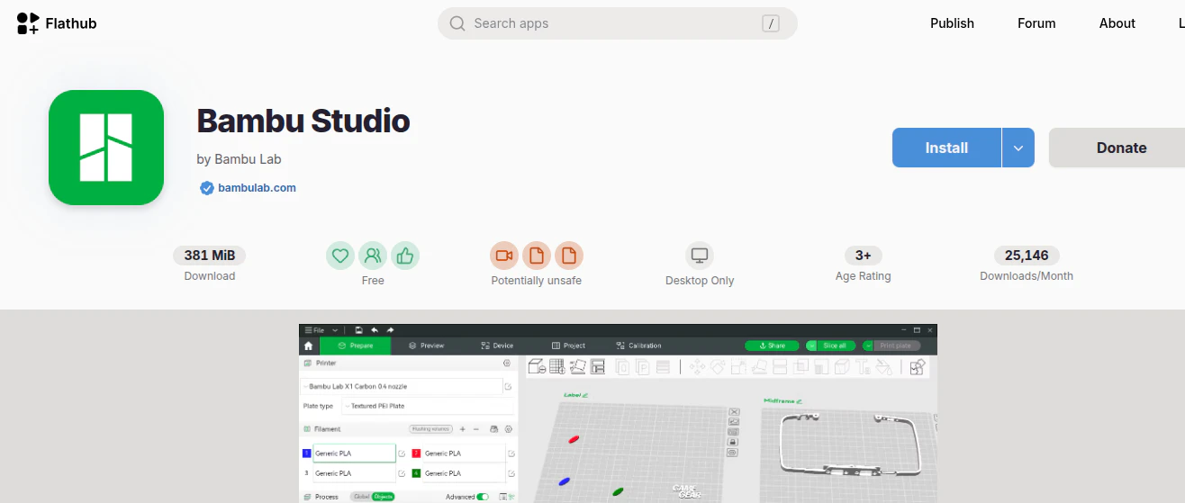
Task: Click the 'by Bambu Lab' developer text
Action: (x=239, y=159)
